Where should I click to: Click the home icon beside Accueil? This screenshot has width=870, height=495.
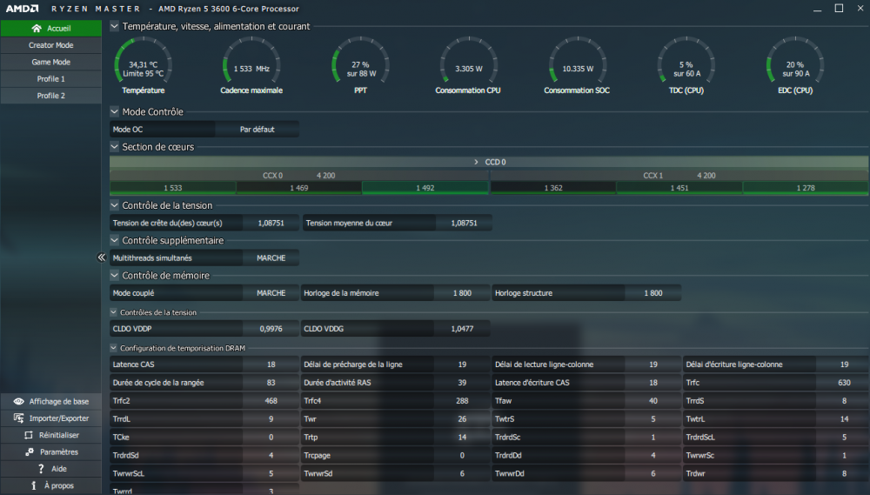(37, 28)
